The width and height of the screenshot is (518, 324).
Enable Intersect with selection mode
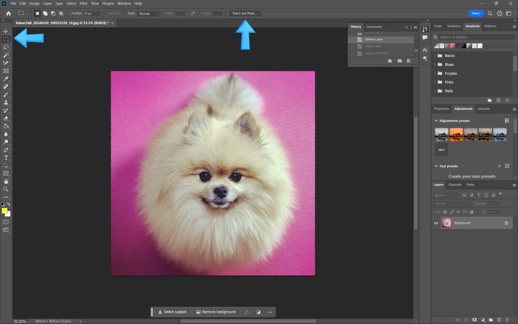(61, 13)
